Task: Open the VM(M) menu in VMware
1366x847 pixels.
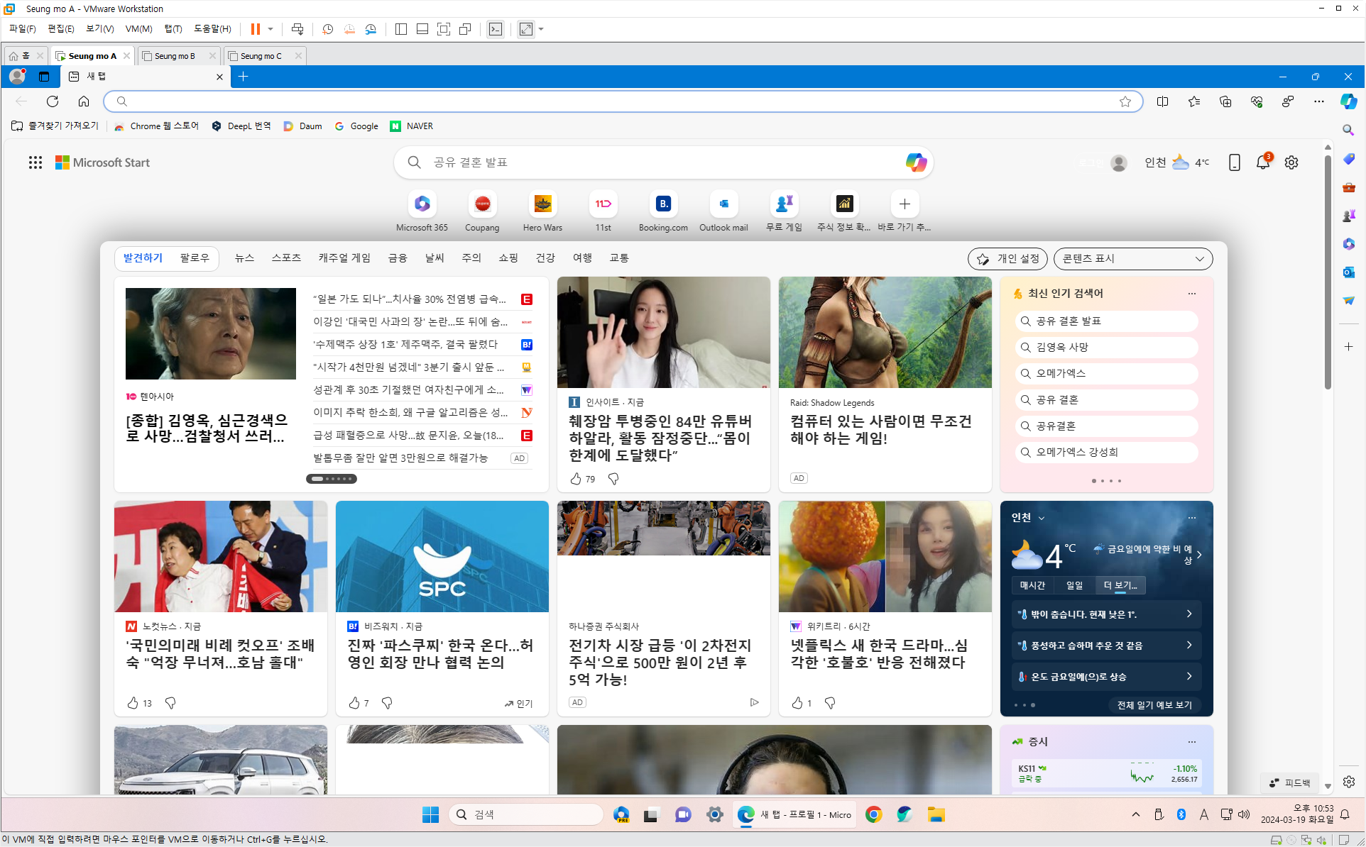Action: click(x=138, y=29)
